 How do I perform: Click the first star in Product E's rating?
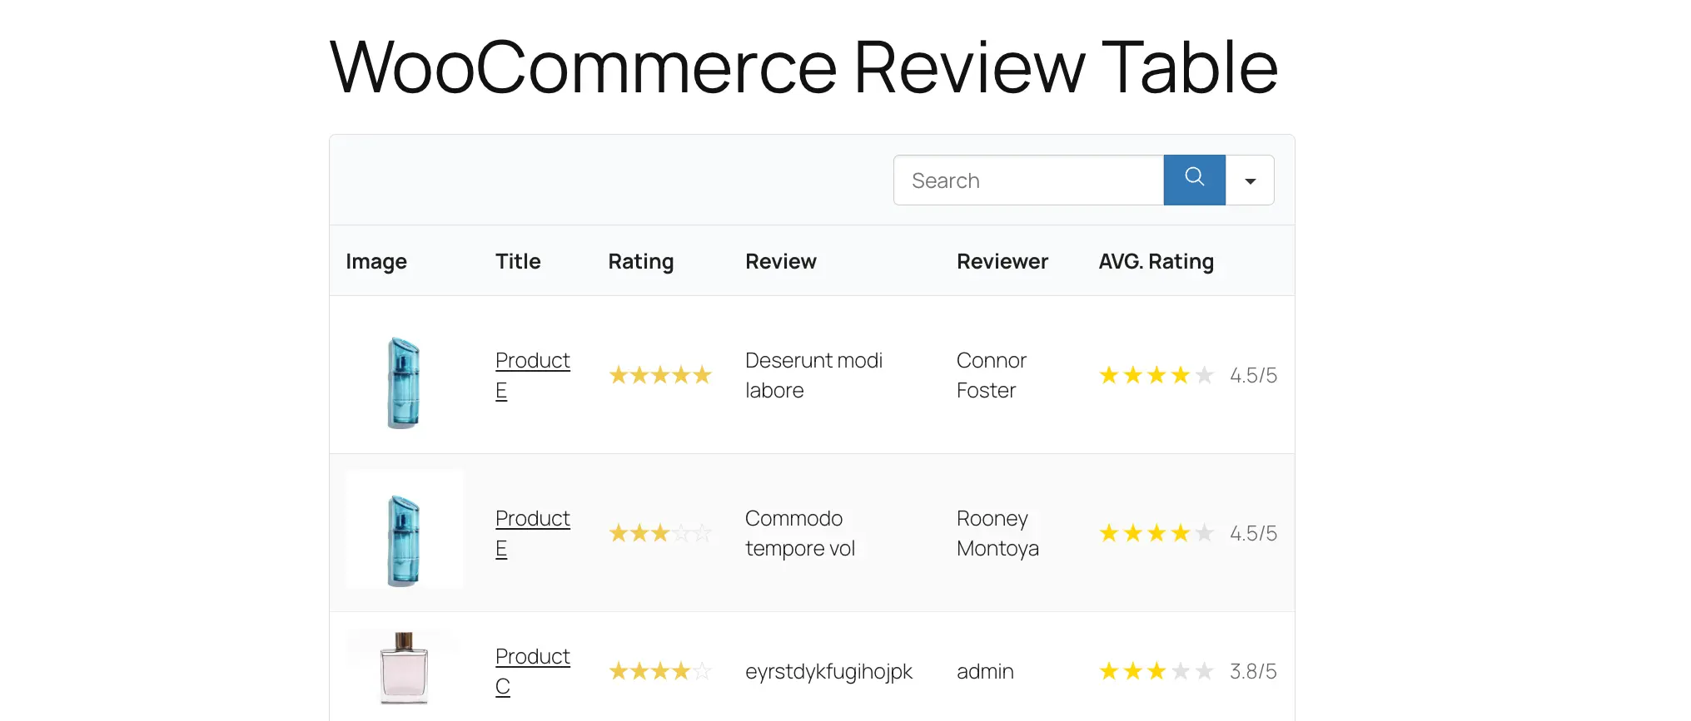tap(619, 374)
